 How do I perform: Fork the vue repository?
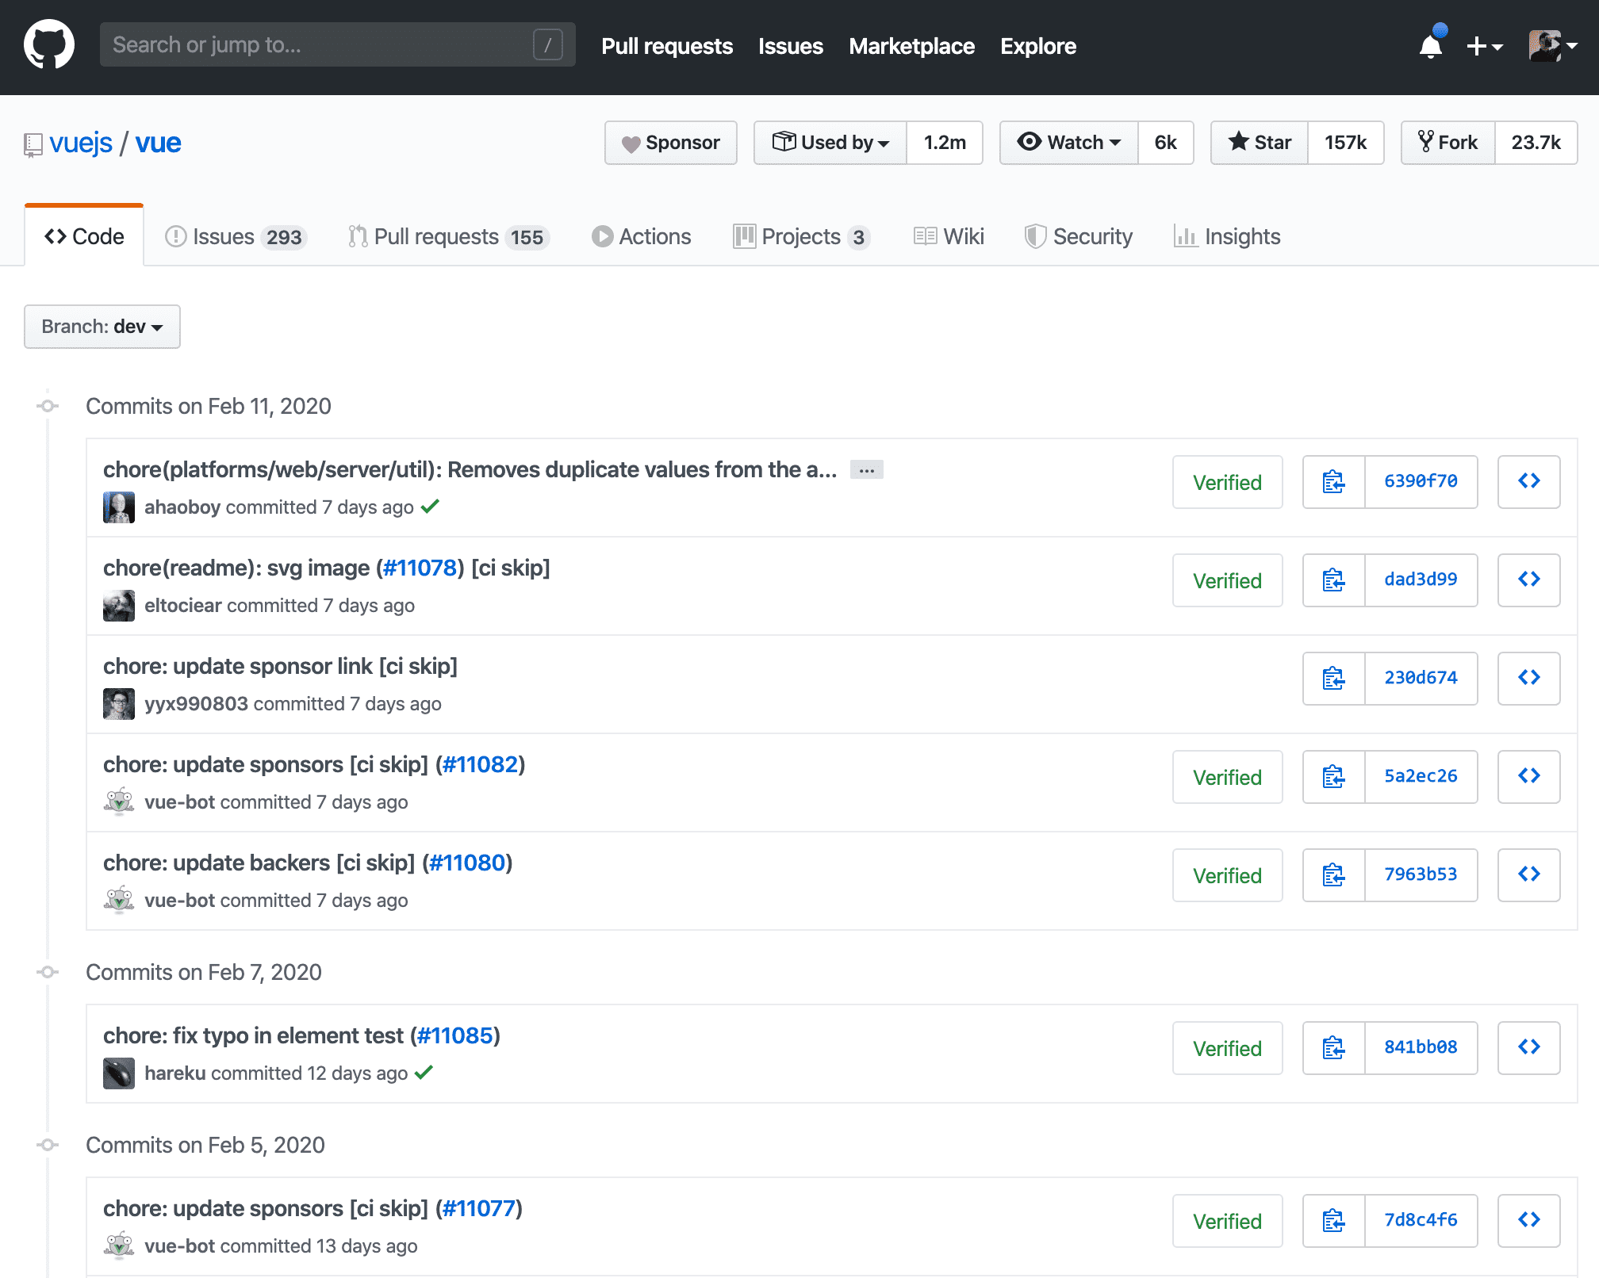click(1448, 143)
